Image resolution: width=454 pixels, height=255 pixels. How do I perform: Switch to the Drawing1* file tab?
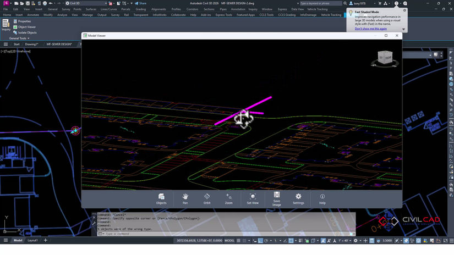(31, 44)
